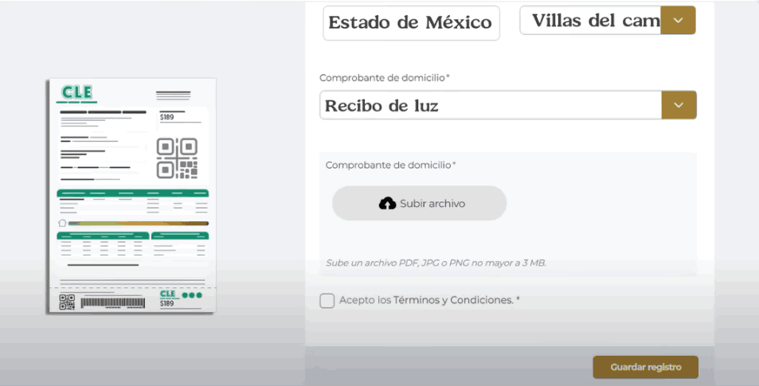
Task: Click the Recibo de luz selection field
Action: [x=491, y=105]
